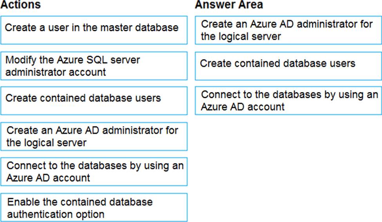The width and height of the screenshot is (382, 222).
Task: Pick the third box in the Actions list
Action: point(94,101)
